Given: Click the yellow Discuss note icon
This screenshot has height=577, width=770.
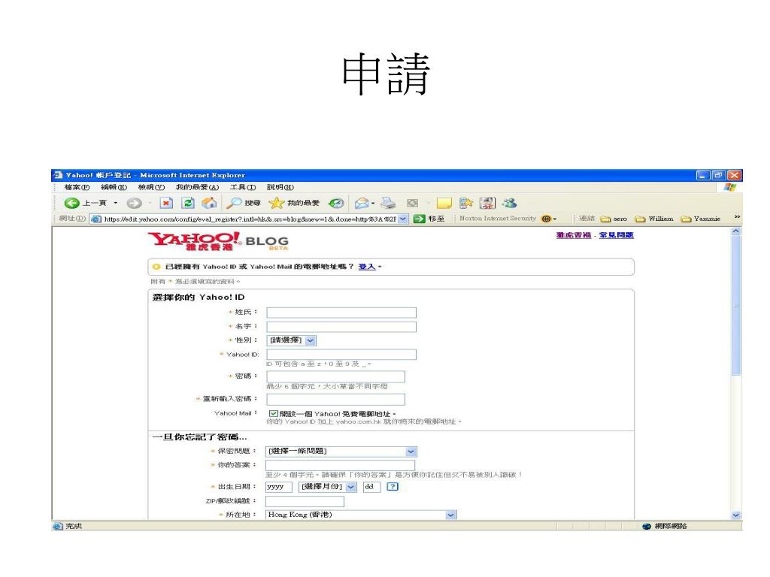Looking at the screenshot, I should pos(444,203).
